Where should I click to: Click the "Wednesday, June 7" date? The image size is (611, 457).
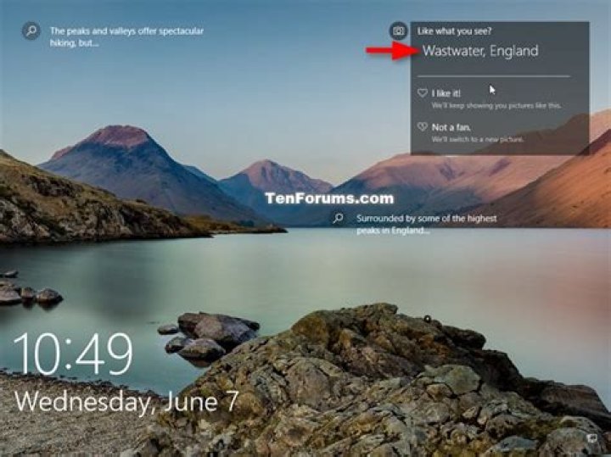(126, 401)
